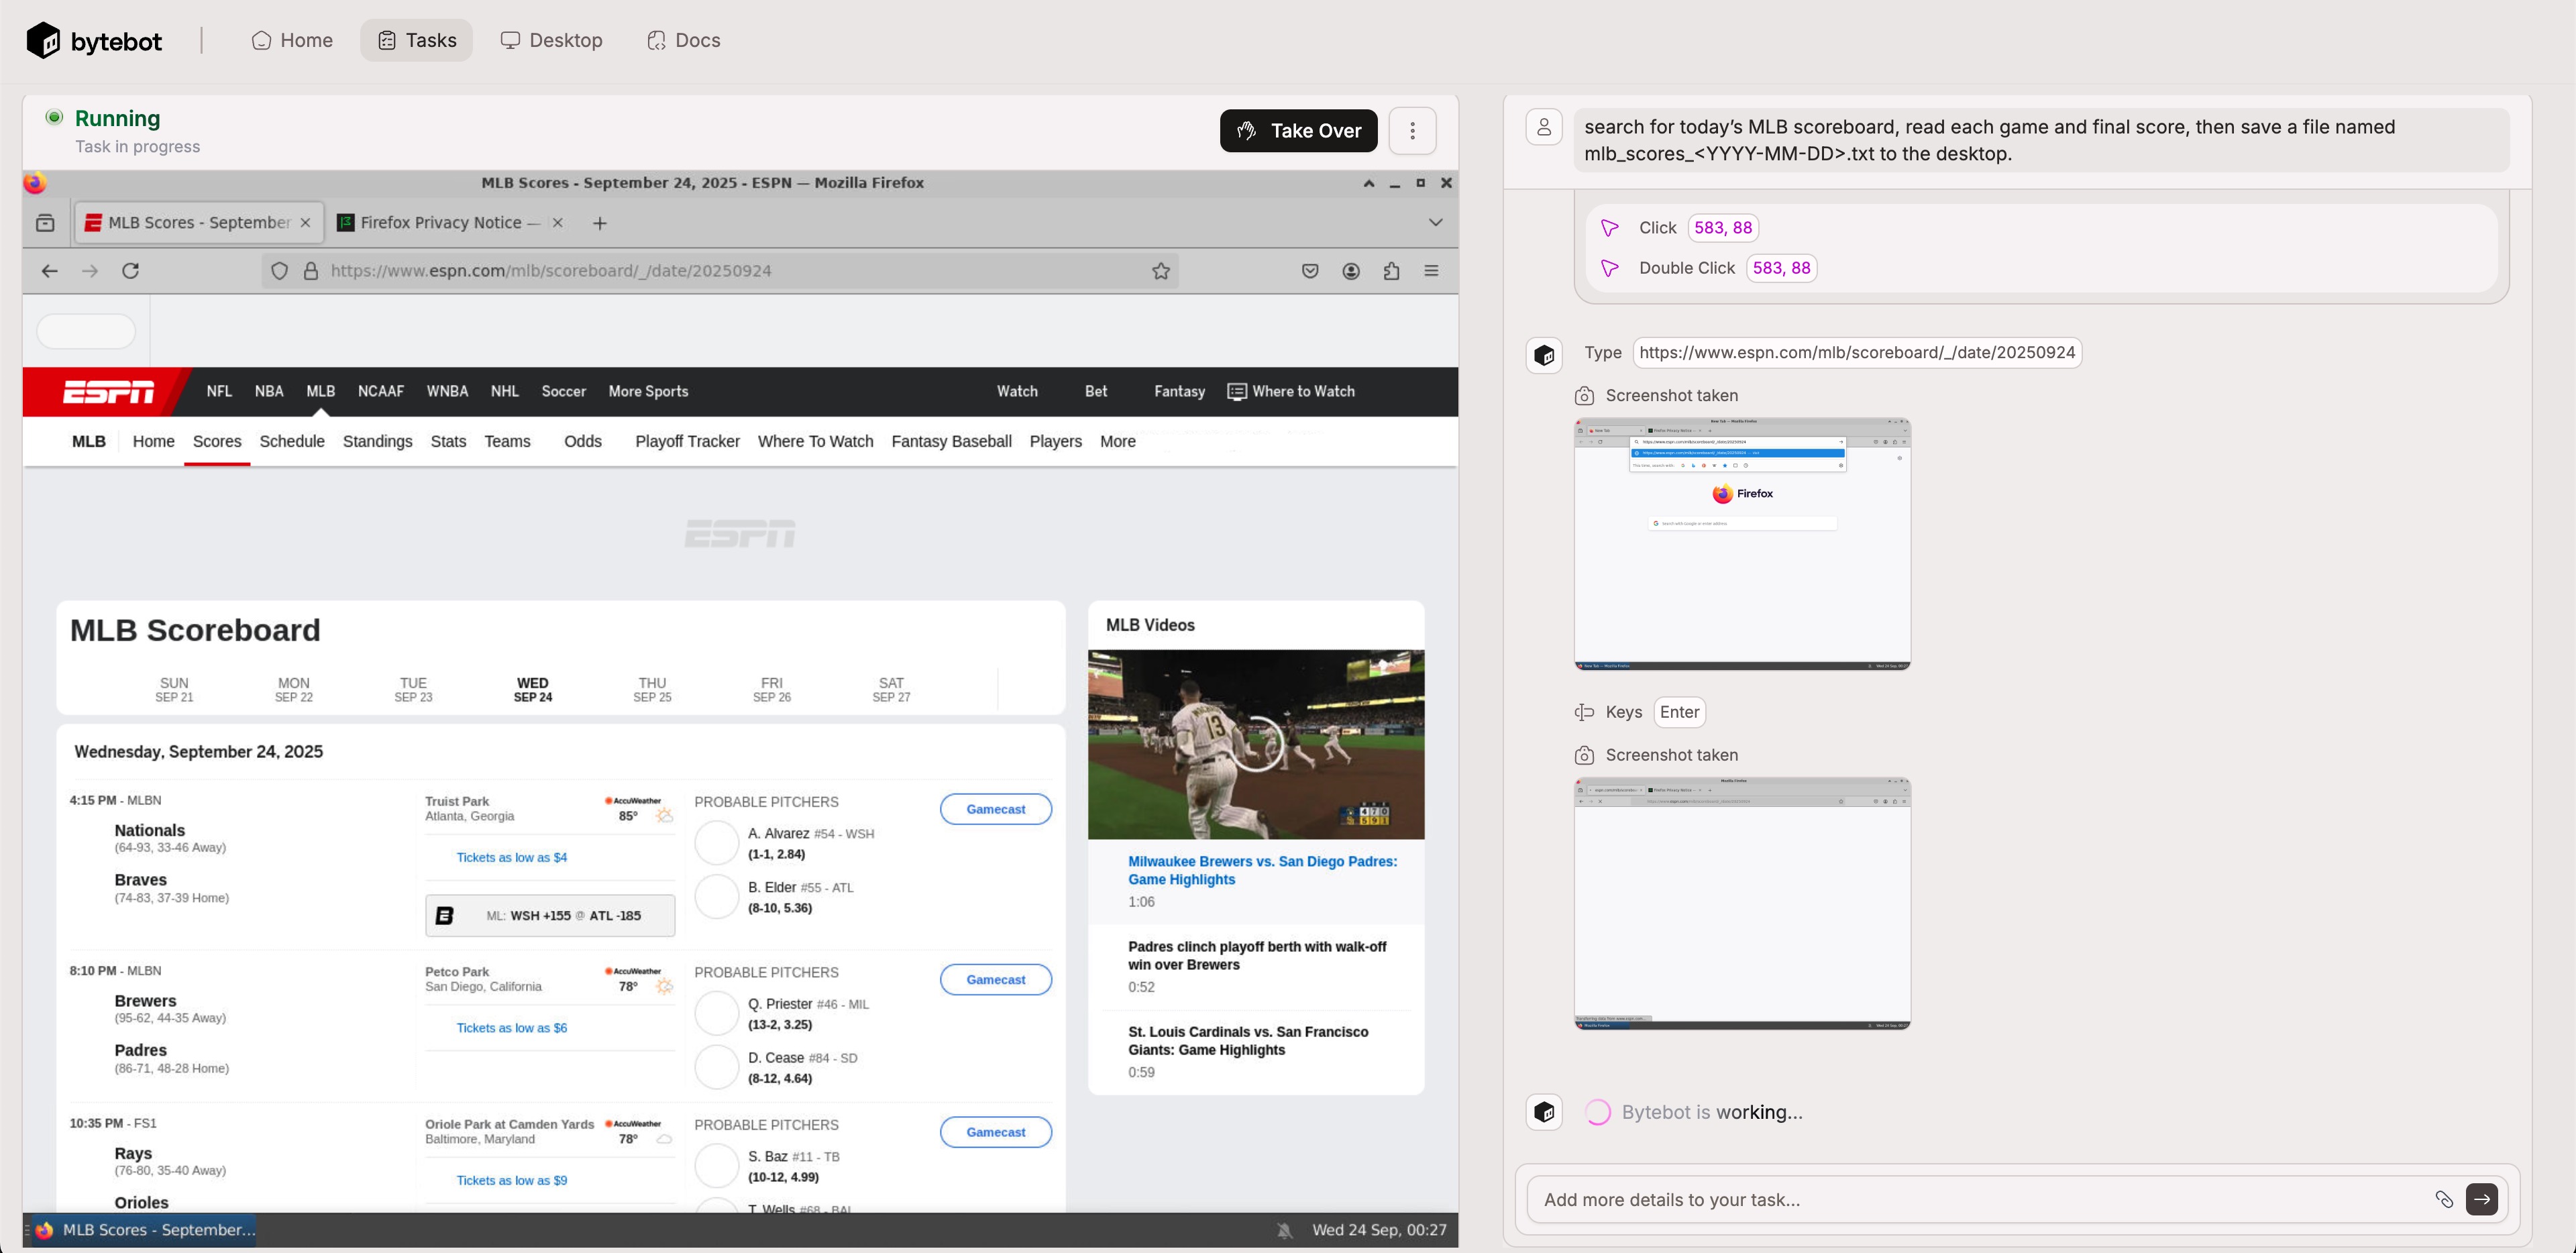The image size is (2576, 1253).
Task: Open More Sports menu in ESPN bar
Action: point(648,391)
